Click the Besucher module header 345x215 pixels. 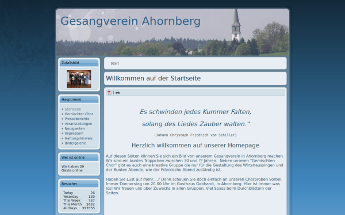pos(79,184)
